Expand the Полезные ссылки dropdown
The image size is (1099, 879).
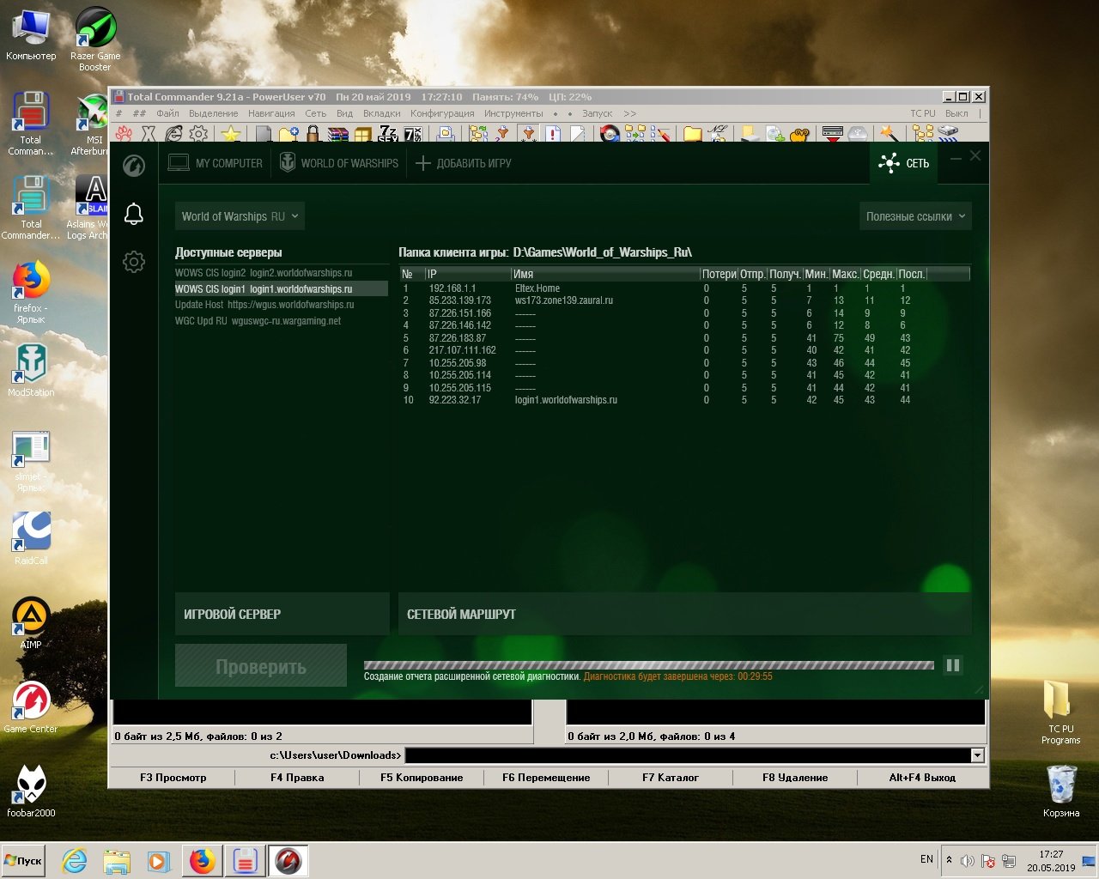coord(915,216)
